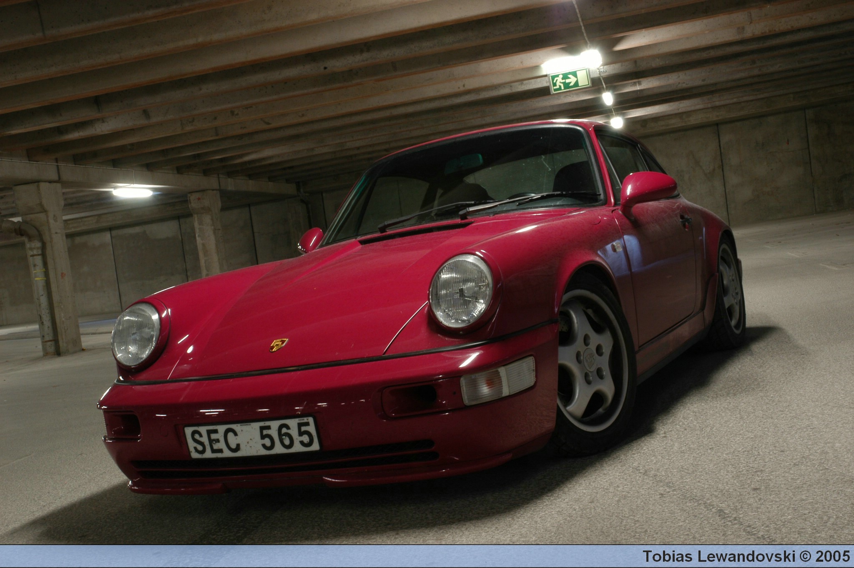Click the SEC 565 license plate
The width and height of the screenshot is (854, 568).
252,437
